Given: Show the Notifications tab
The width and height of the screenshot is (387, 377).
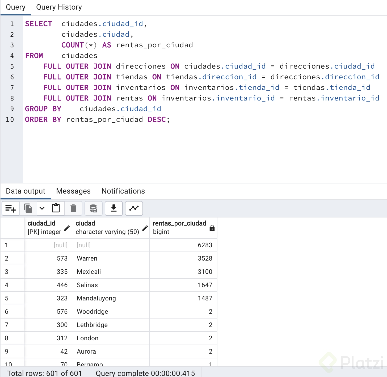Looking at the screenshot, I should 123,191.
